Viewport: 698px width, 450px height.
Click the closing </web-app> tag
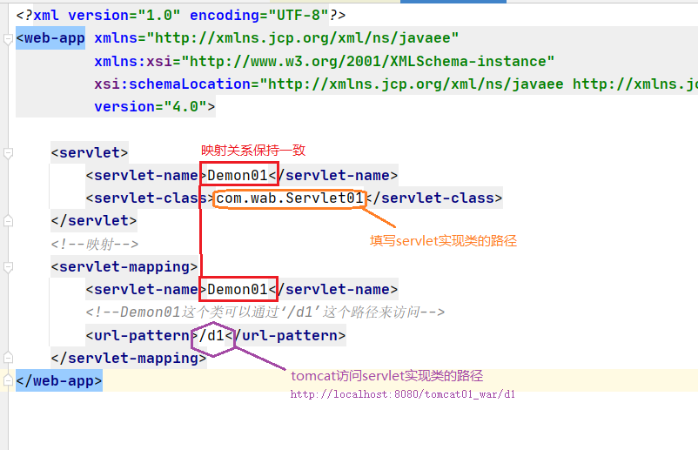(x=59, y=380)
